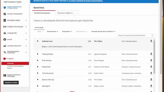Expand the Менеджер видео sidebar section

26,20
